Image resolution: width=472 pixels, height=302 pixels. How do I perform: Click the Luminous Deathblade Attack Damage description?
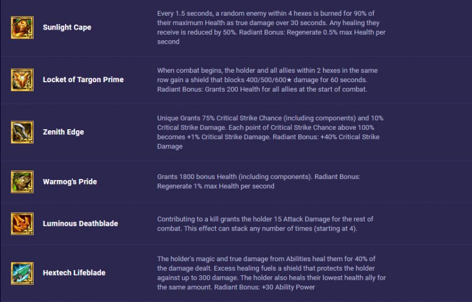click(265, 224)
